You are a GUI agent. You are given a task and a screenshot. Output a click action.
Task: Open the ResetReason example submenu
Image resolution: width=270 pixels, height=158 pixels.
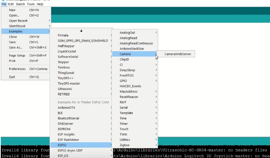coord(135,97)
